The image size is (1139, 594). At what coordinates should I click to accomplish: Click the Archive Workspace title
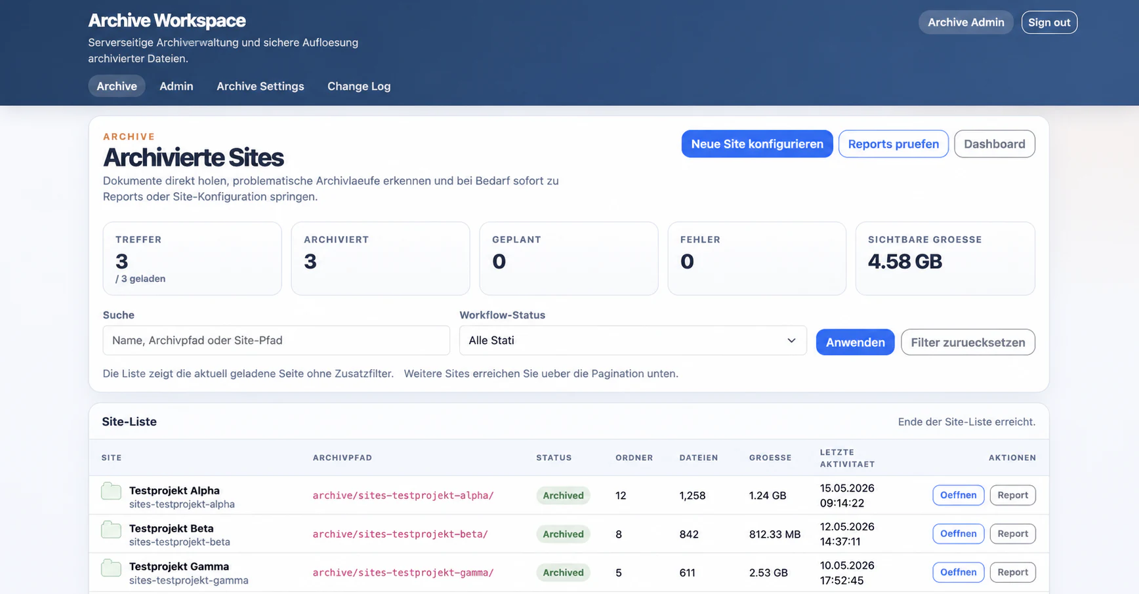click(167, 20)
